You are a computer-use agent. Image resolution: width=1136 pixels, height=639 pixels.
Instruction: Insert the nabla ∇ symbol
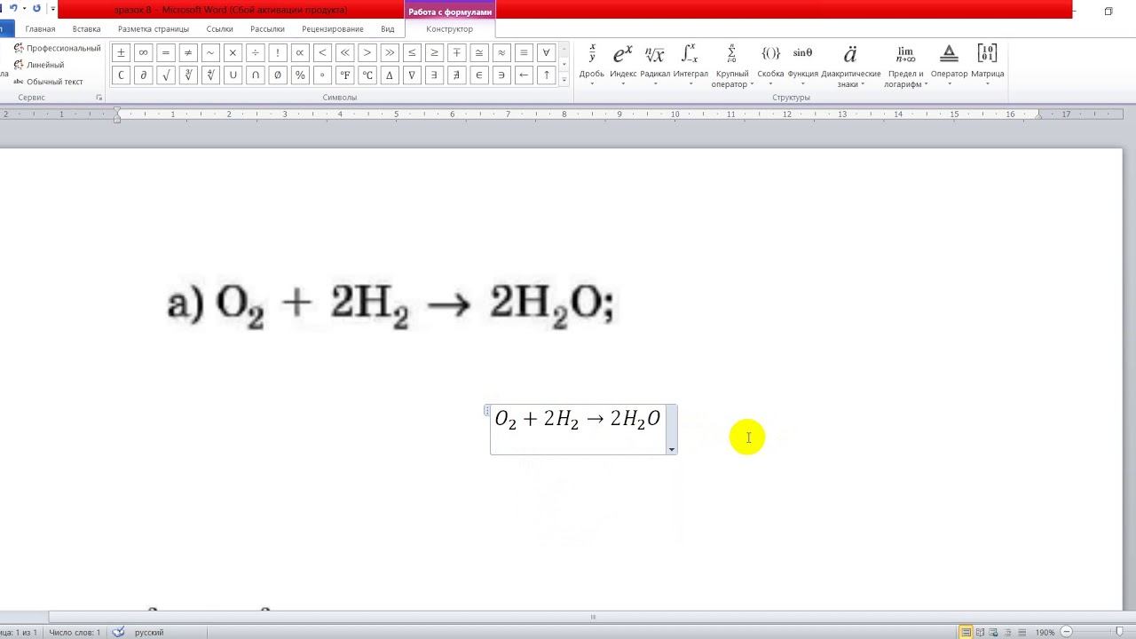point(412,75)
